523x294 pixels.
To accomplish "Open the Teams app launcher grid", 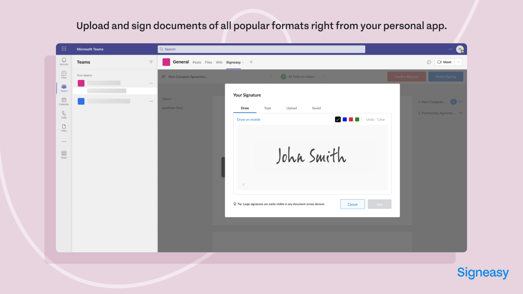I will (x=64, y=49).
